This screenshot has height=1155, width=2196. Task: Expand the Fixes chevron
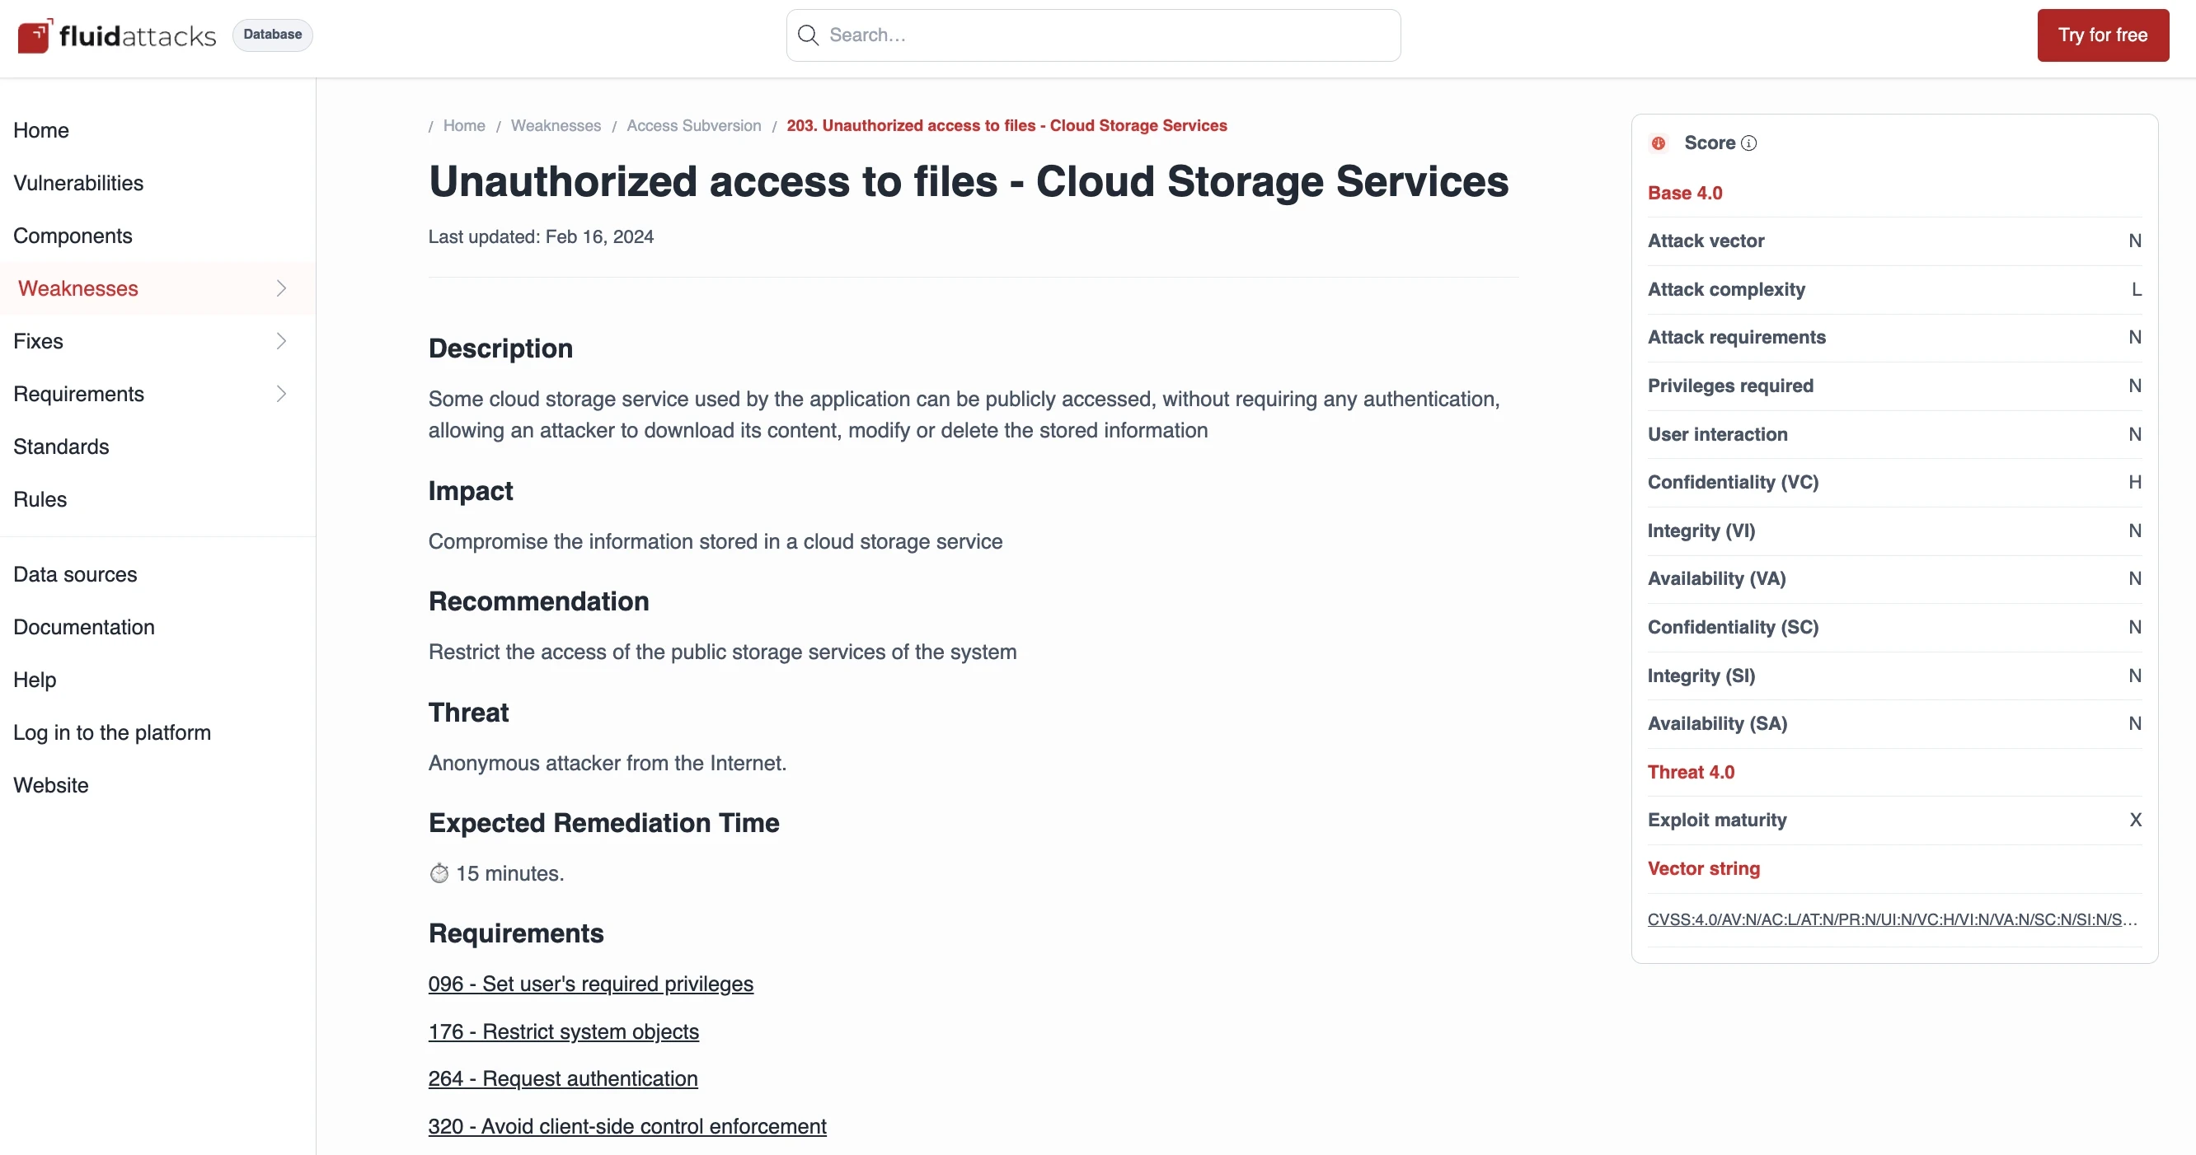pyautogui.click(x=281, y=342)
